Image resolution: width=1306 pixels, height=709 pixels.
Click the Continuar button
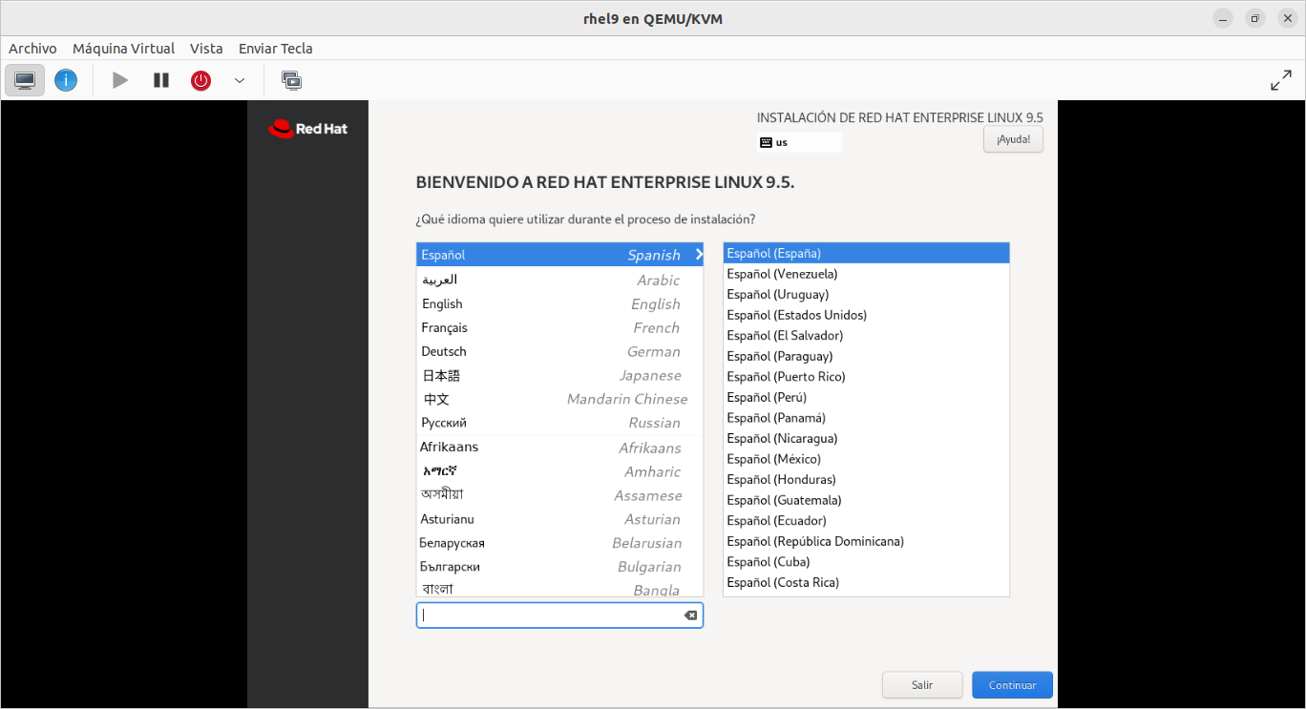[1012, 685]
